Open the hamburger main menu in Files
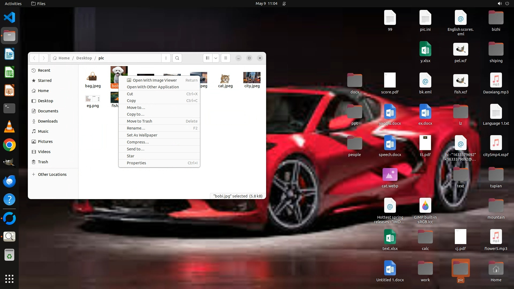This screenshot has height=289, width=514. coord(226,58)
